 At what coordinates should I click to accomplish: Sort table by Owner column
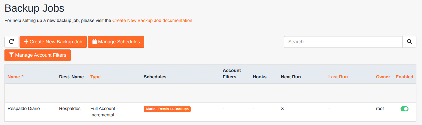[x=383, y=77]
